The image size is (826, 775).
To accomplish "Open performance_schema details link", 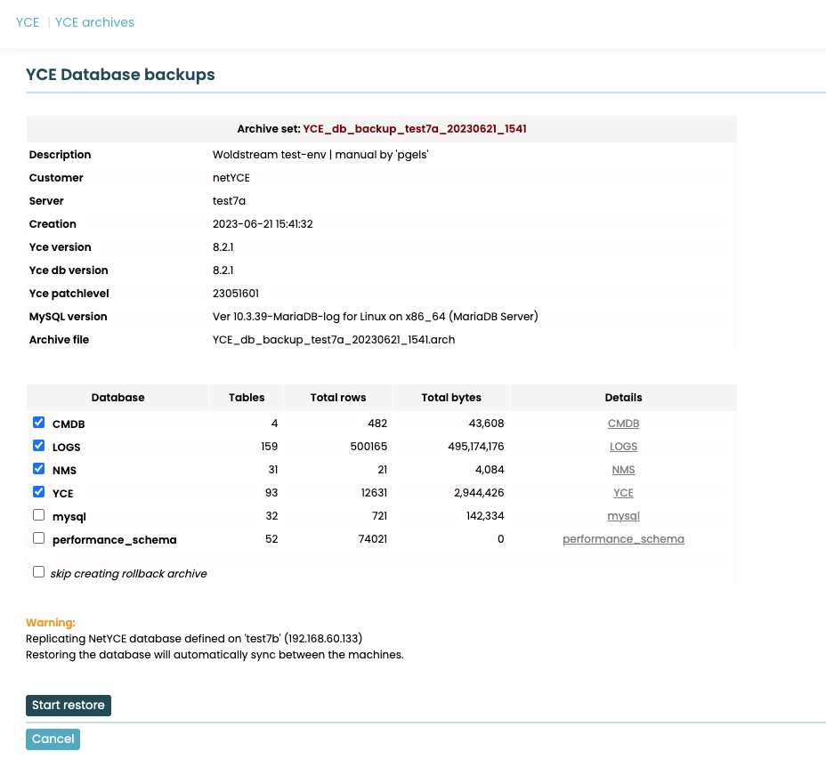I will click(x=623, y=539).
